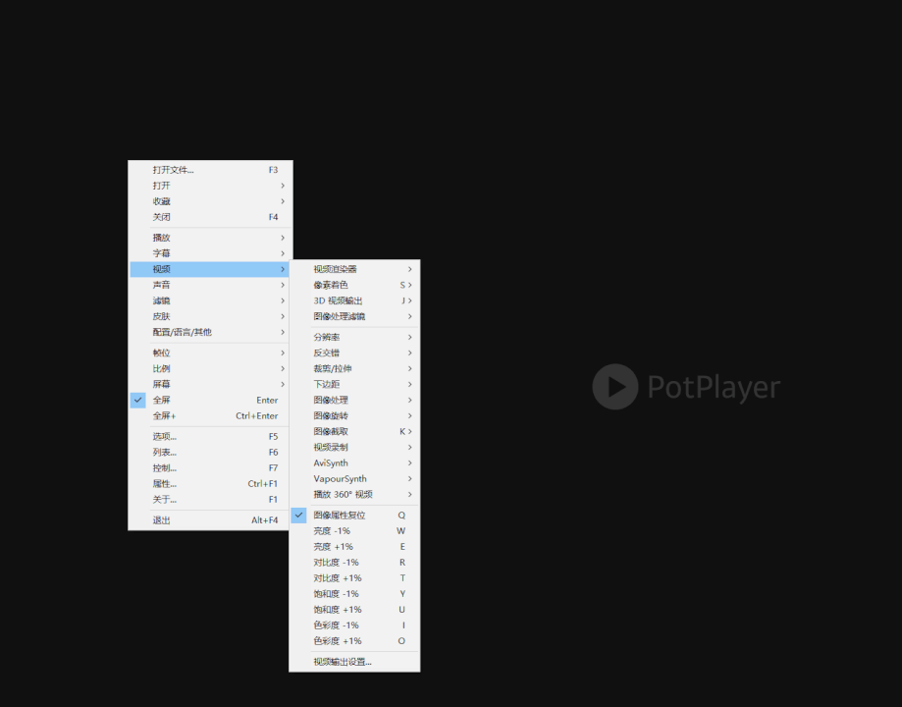Open the 播放 360° 视频 submenu
Screen dimensions: 902x707
point(354,495)
